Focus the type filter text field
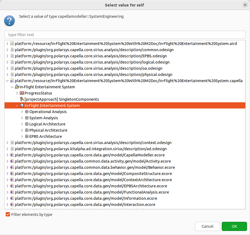250x235 pixels. click(x=125, y=35)
